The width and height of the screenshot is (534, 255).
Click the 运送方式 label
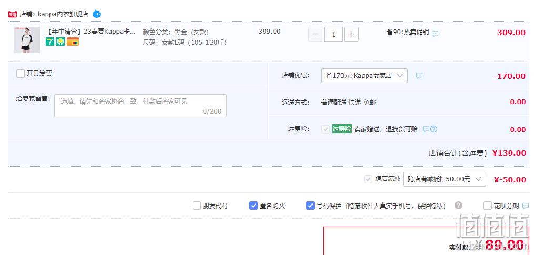[x=296, y=102]
